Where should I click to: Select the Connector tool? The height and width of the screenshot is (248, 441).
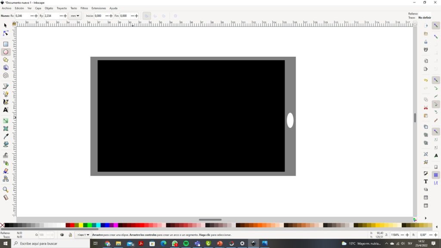click(5, 179)
